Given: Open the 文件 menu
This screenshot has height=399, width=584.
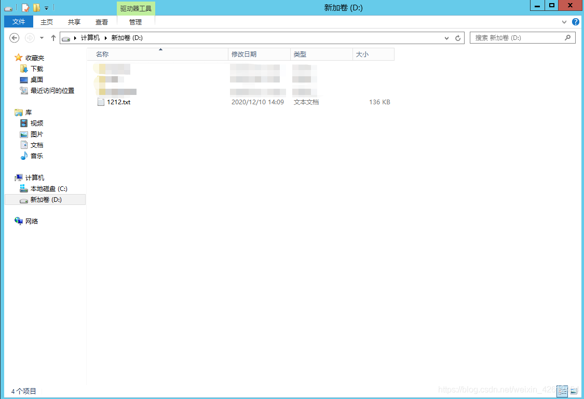Looking at the screenshot, I should tap(18, 22).
